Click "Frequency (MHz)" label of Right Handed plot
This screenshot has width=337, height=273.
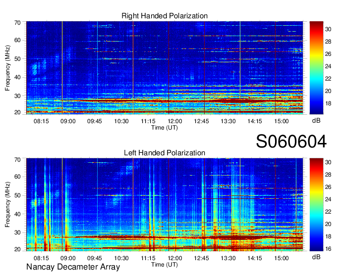coord(7,68)
